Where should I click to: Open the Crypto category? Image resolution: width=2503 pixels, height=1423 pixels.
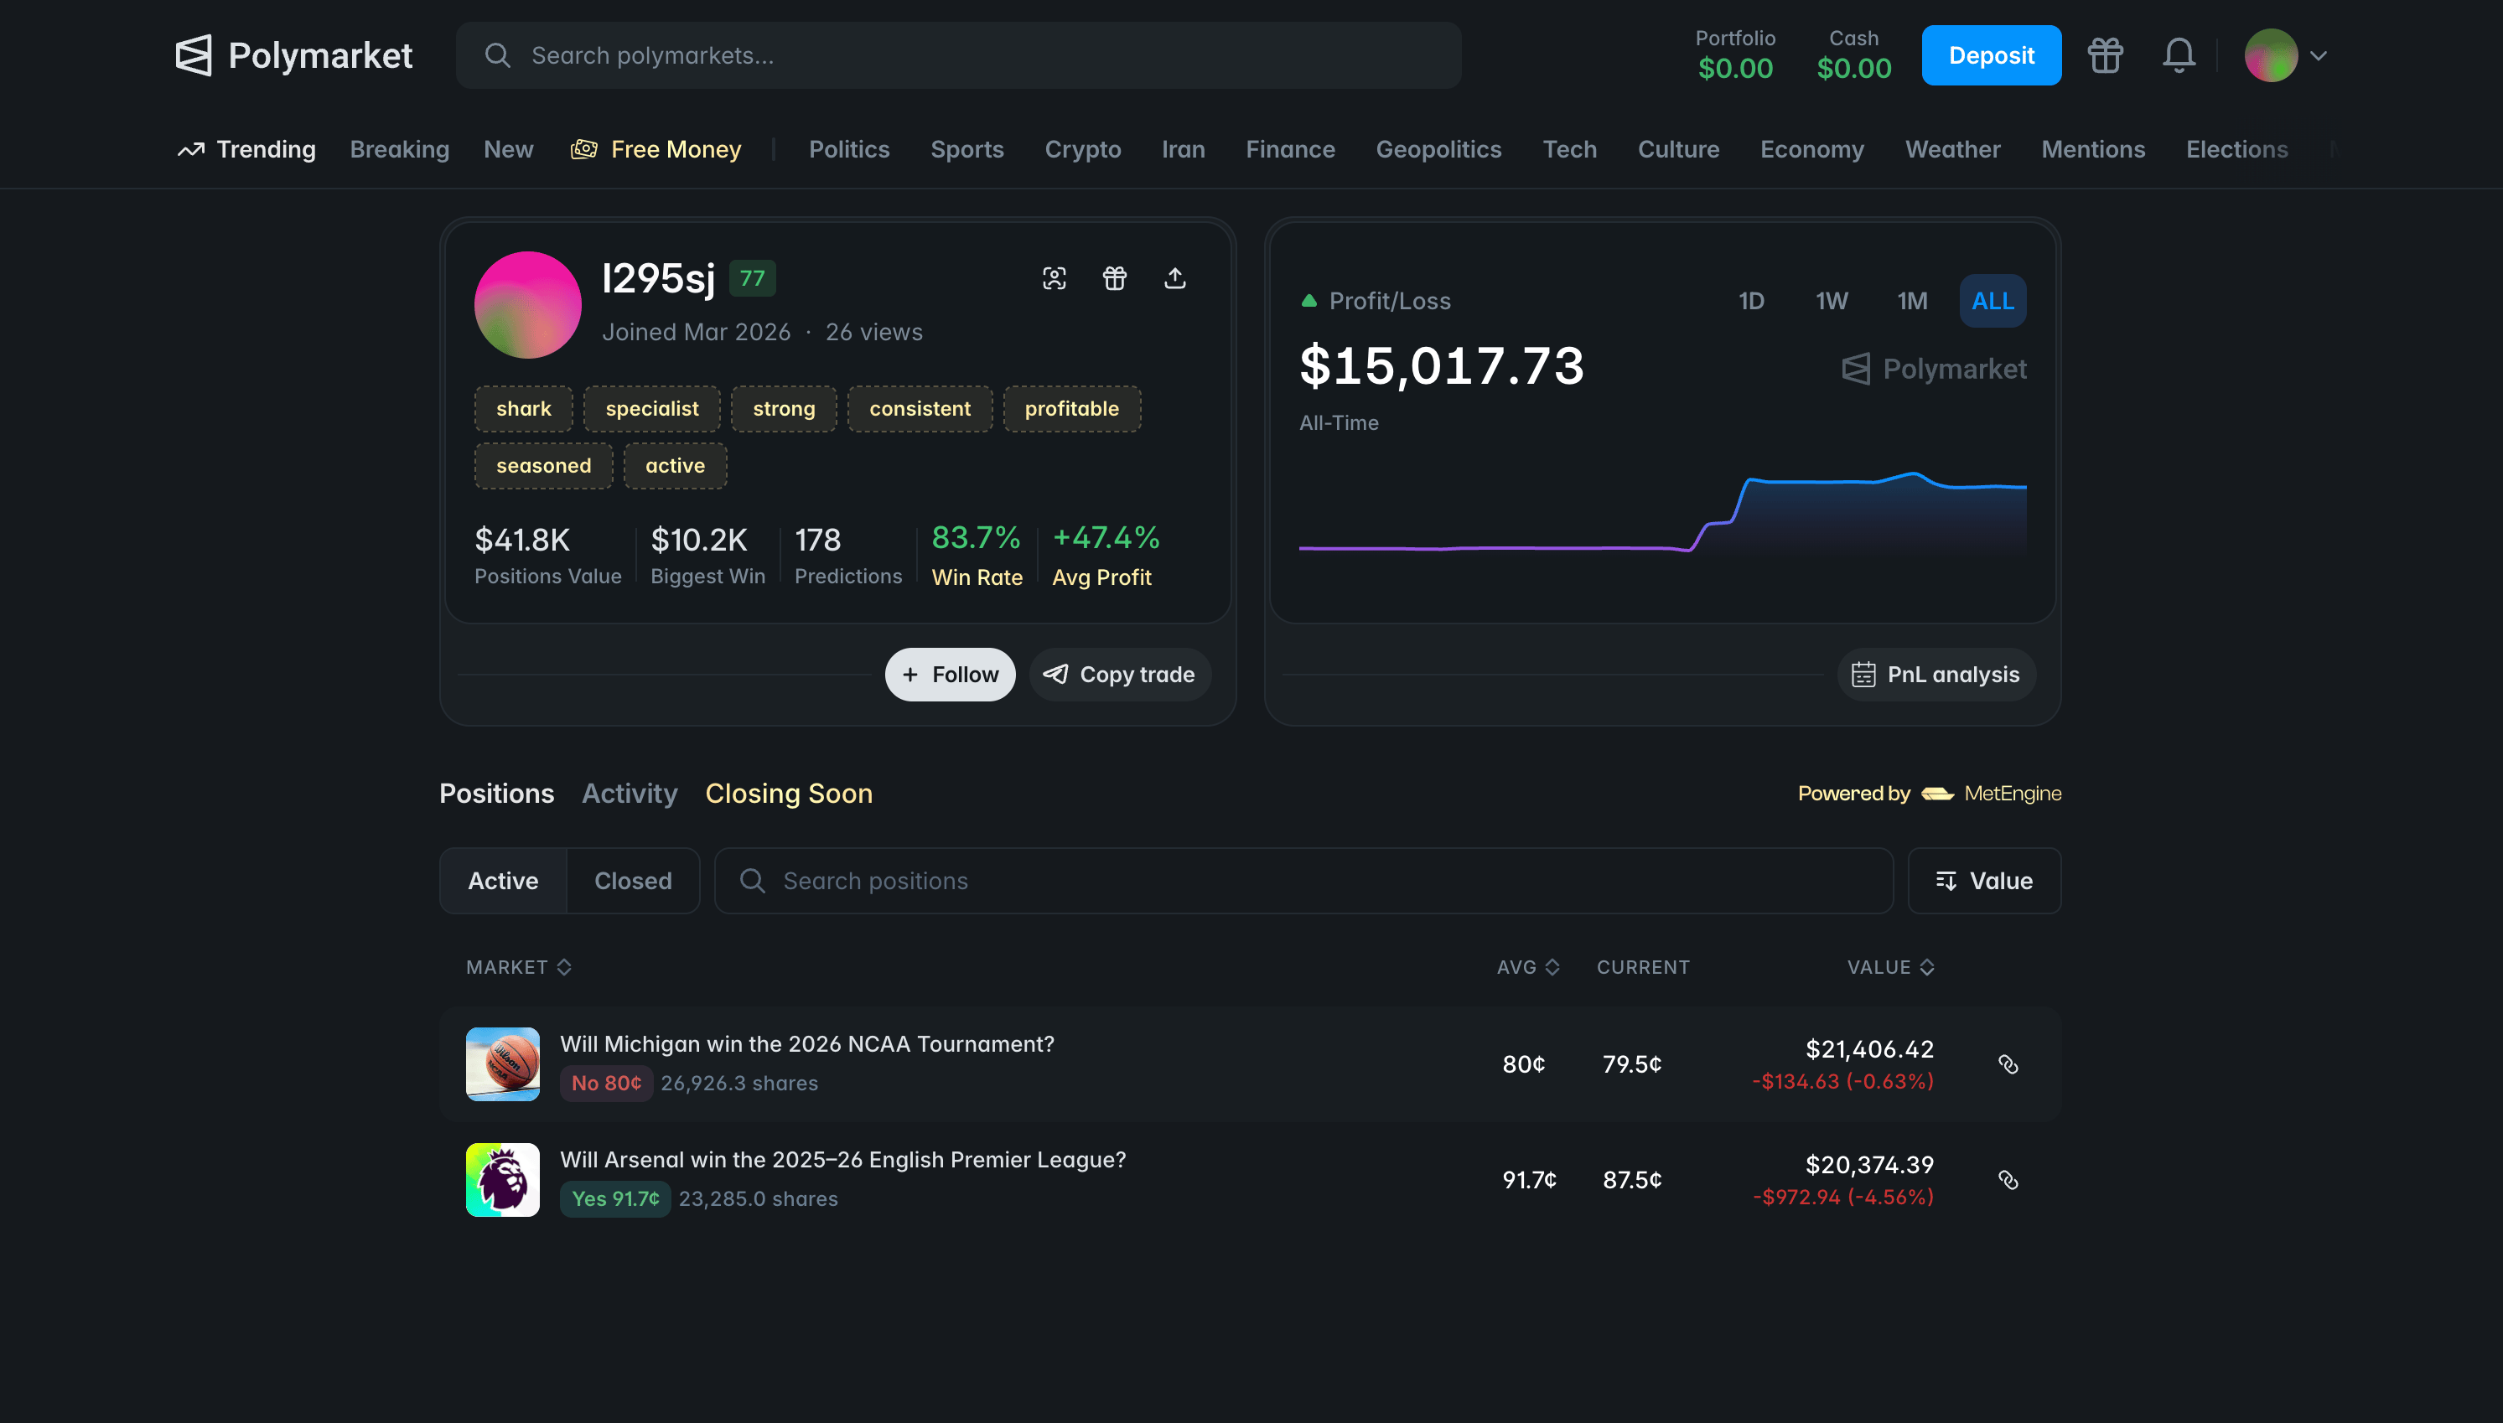[1083, 149]
